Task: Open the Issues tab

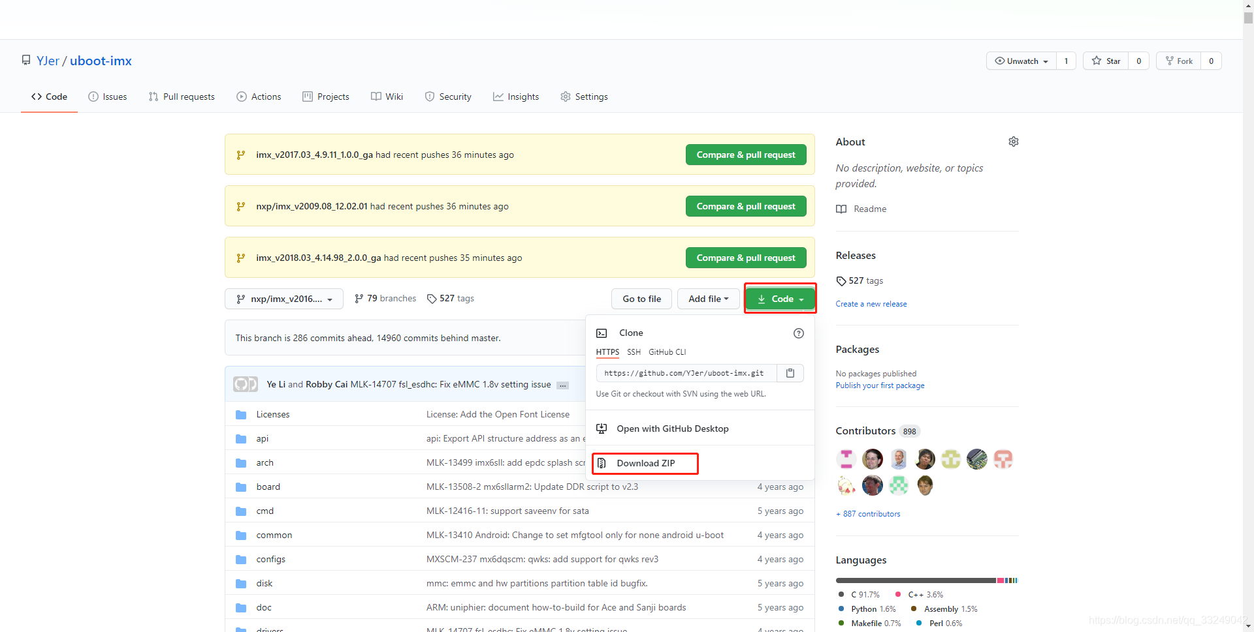Action: pyautogui.click(x=108, y=97)
